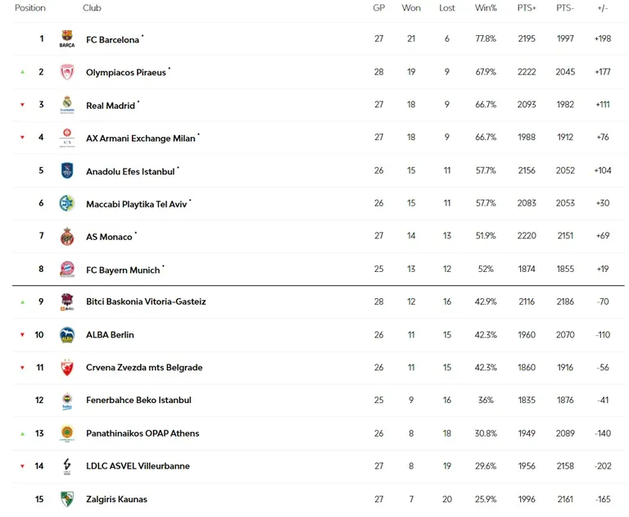
Task: Click the Zalgiris Kaunas crest icon
Action: point(67,499)
